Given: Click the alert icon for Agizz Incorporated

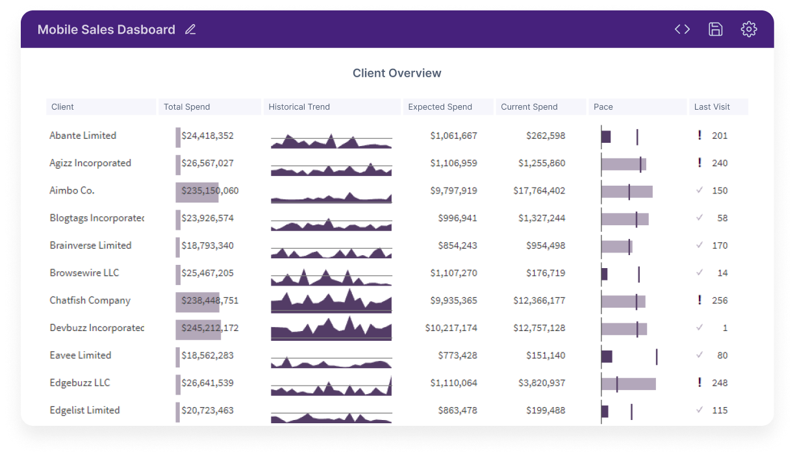Looking at the screenshot, I should (x=700, y=163).
